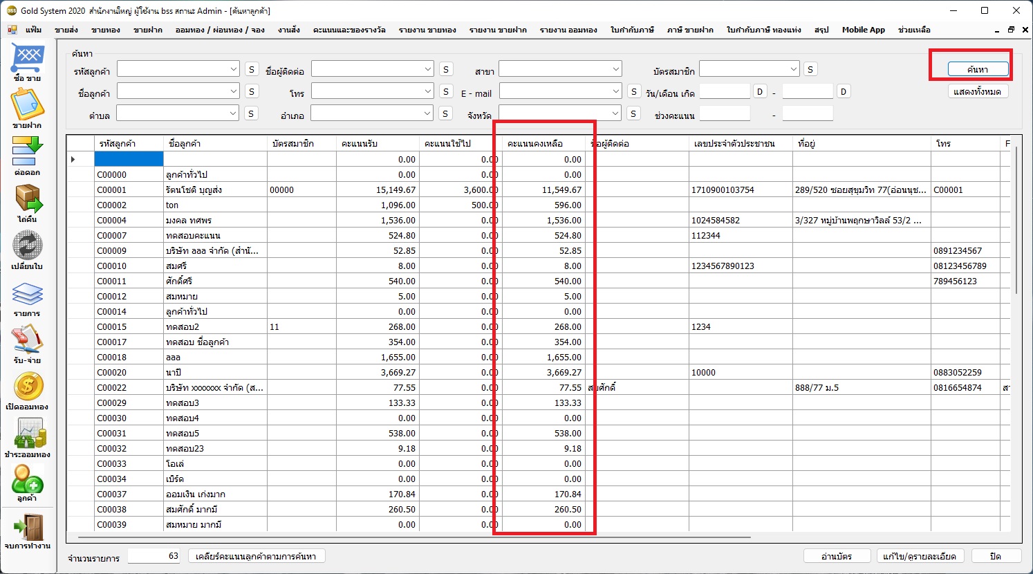Click the first วัน/เดือน เกิด date field
Screen dimensions: 1033x574
pos(725,91)
